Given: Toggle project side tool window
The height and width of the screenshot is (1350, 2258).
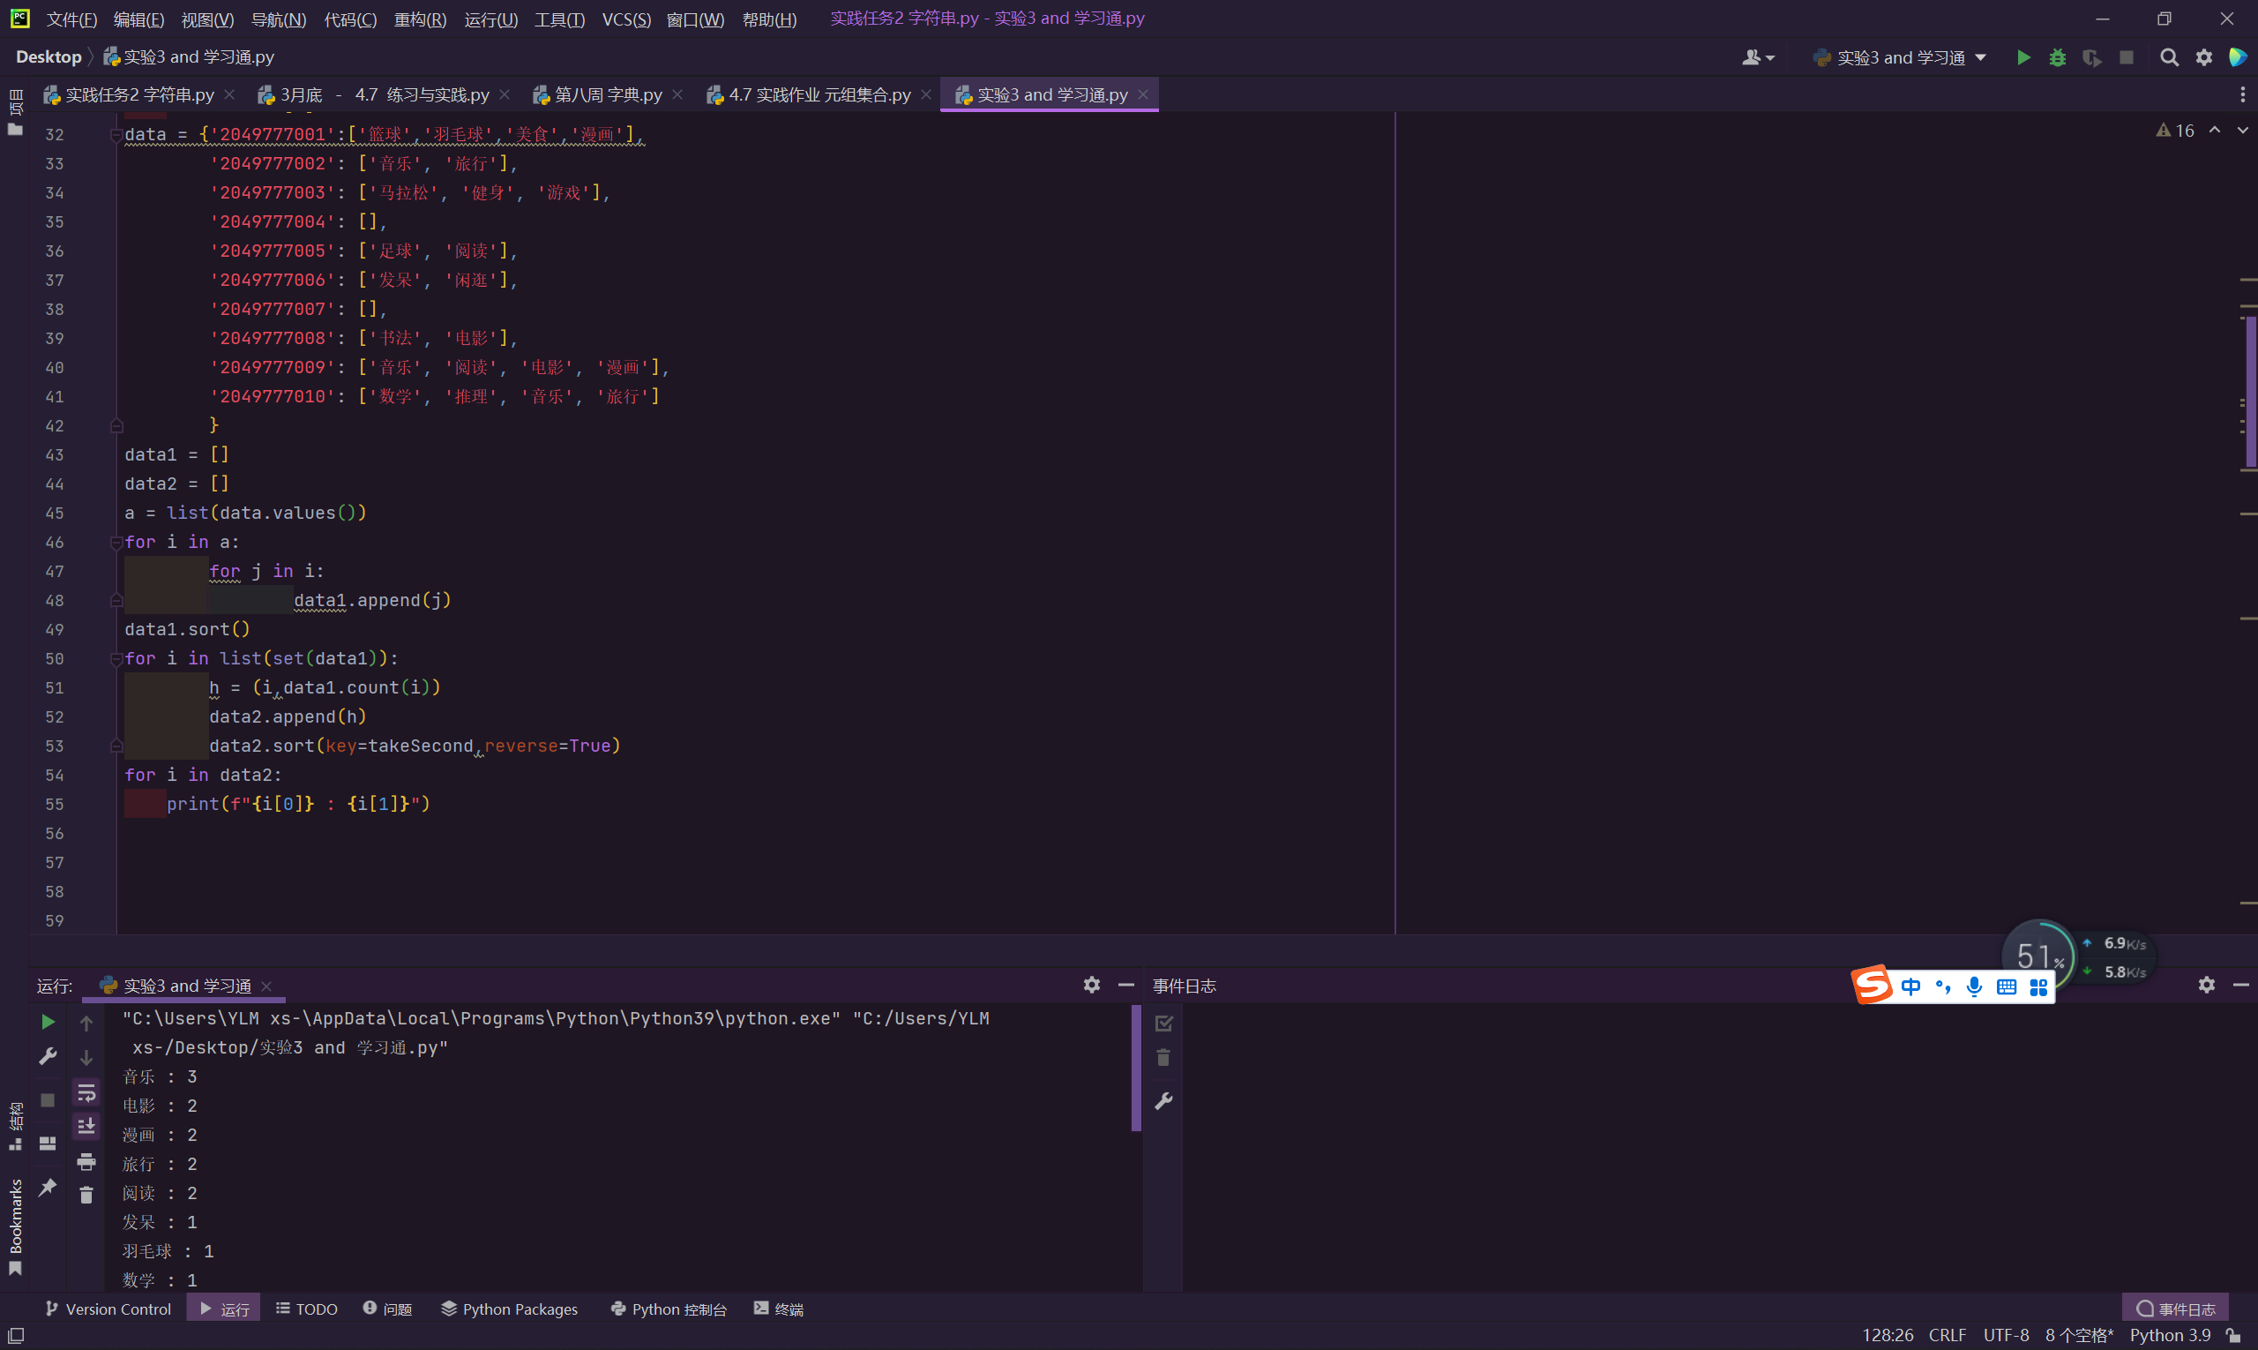Looking at the screenshot, I should coord(16,111).
